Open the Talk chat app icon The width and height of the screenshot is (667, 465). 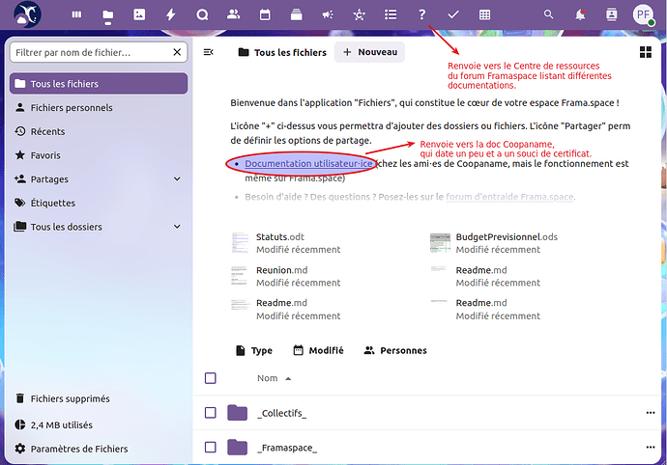coord(201,14)
